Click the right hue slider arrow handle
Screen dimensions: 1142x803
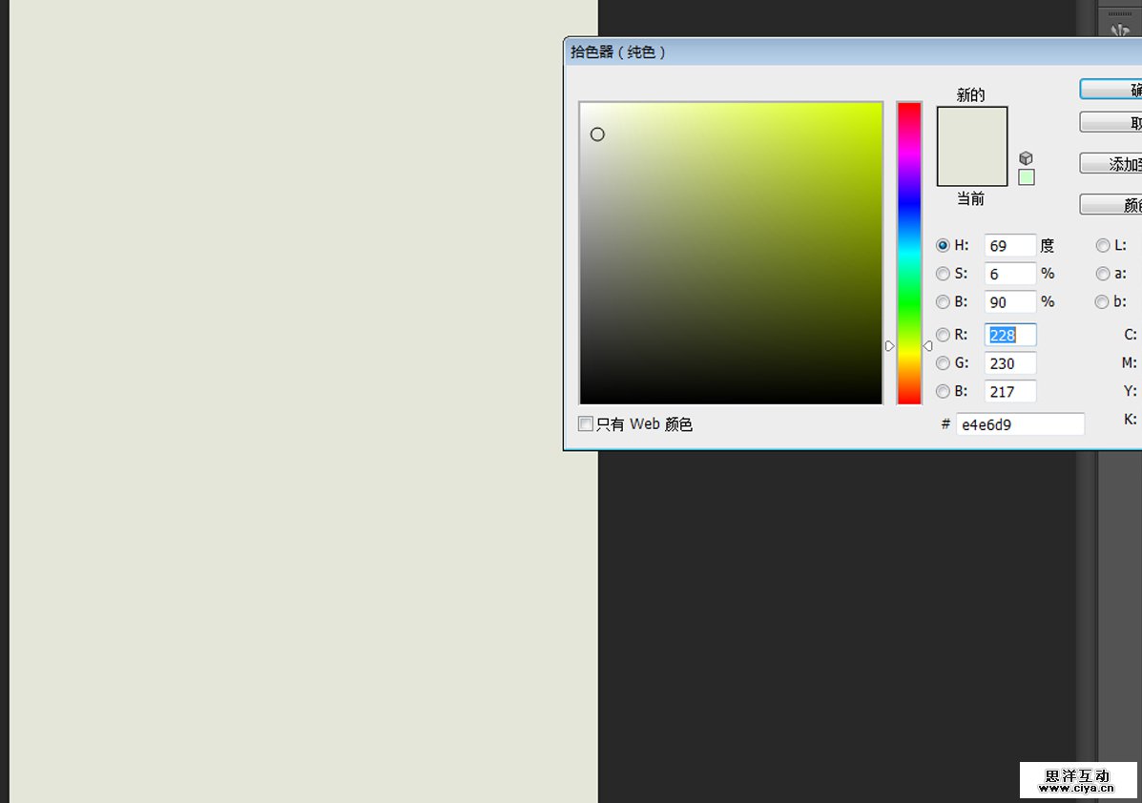928,346
